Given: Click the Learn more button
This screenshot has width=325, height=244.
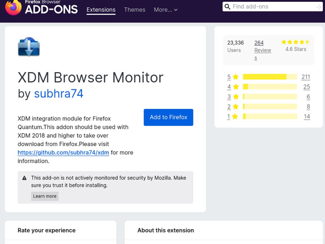Looking at the screenshot, I should pyautogui.click(x=45, y=196).
